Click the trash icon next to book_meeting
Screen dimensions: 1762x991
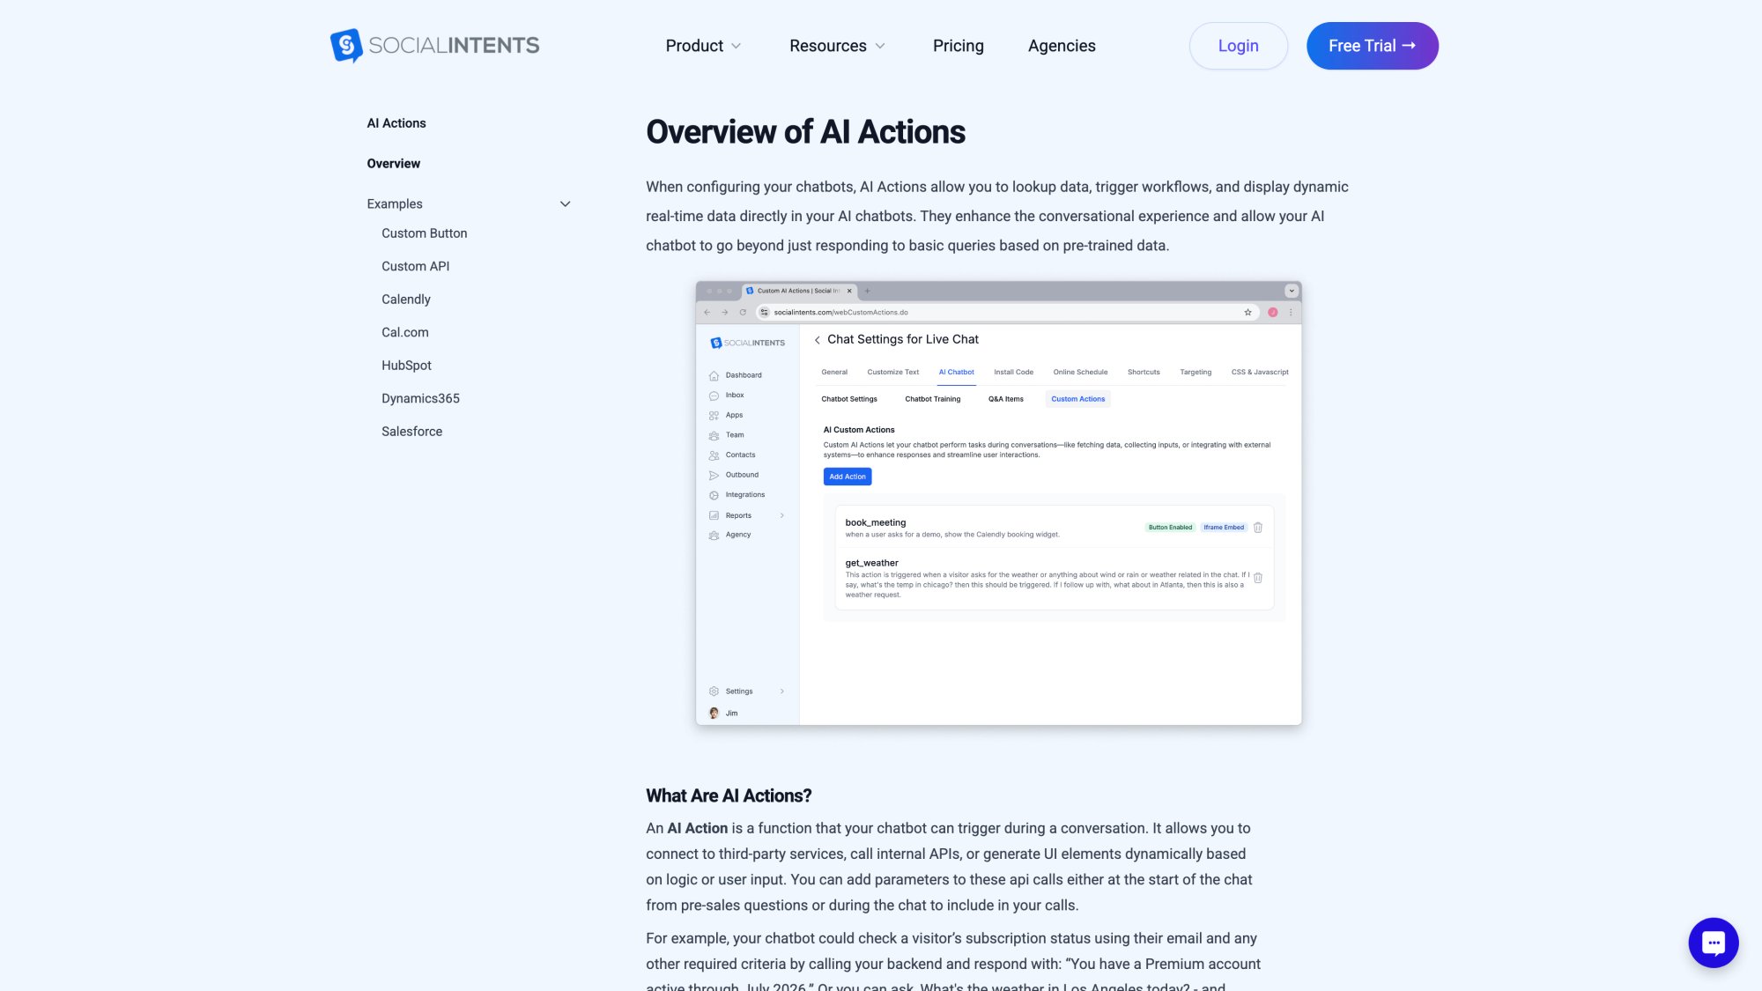(x=1258, y=527)
